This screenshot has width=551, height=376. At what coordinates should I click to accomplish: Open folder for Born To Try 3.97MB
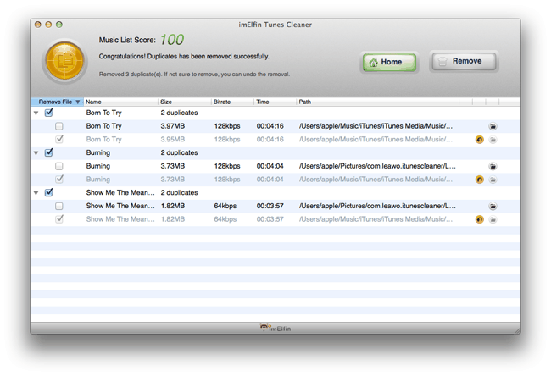click(493, 126)
